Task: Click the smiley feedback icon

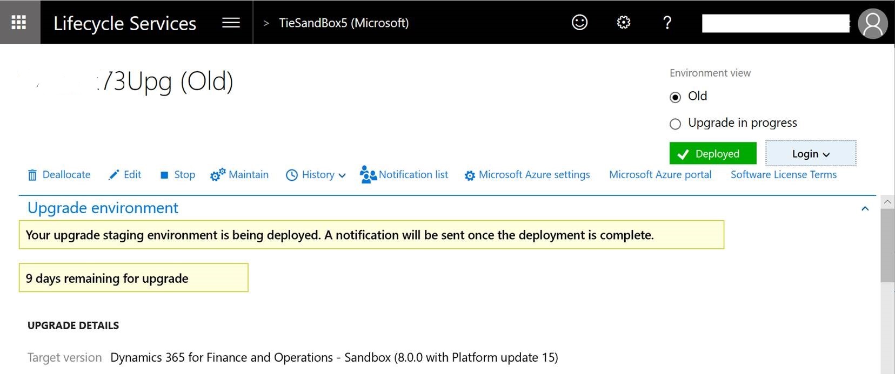Action: (x=579, y=22)
